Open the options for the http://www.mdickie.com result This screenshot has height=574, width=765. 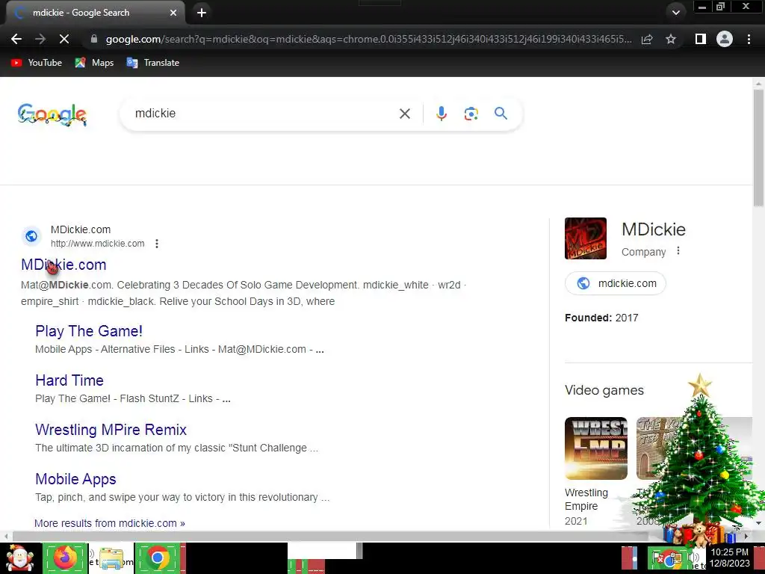(157, 244)
